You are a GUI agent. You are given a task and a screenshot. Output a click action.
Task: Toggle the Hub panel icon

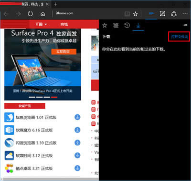(x=151, y=14)
